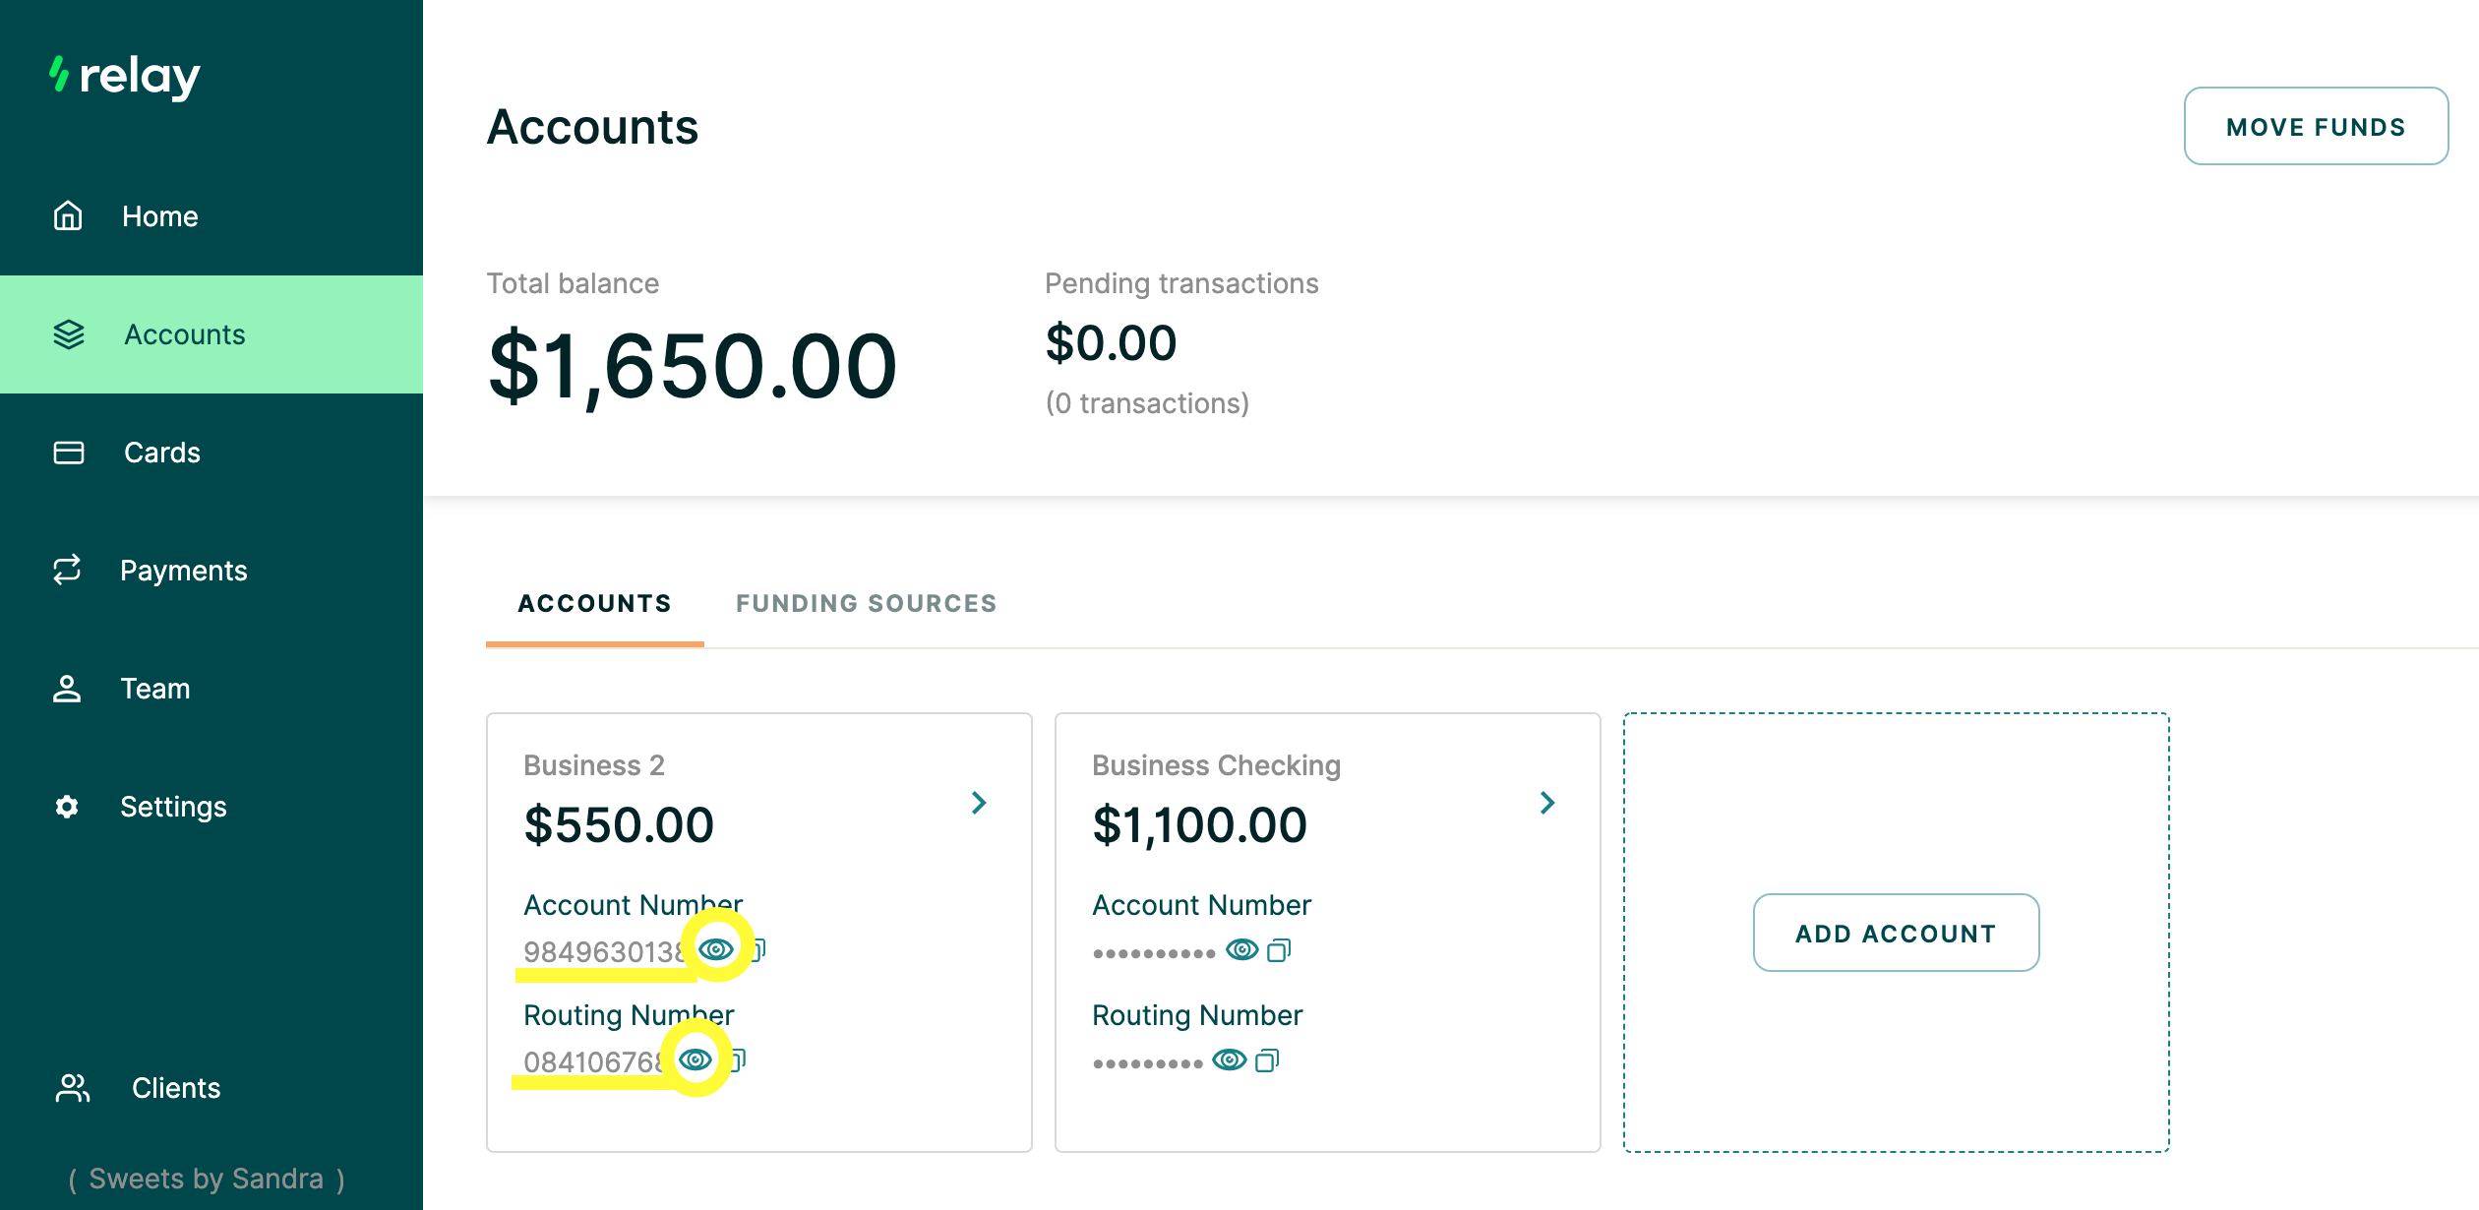Click the Accounts layers icon in sidebar

69,334
